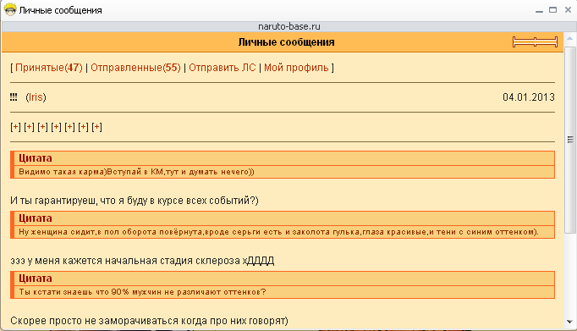Click the seventh [+] link

tap(96, 127)
